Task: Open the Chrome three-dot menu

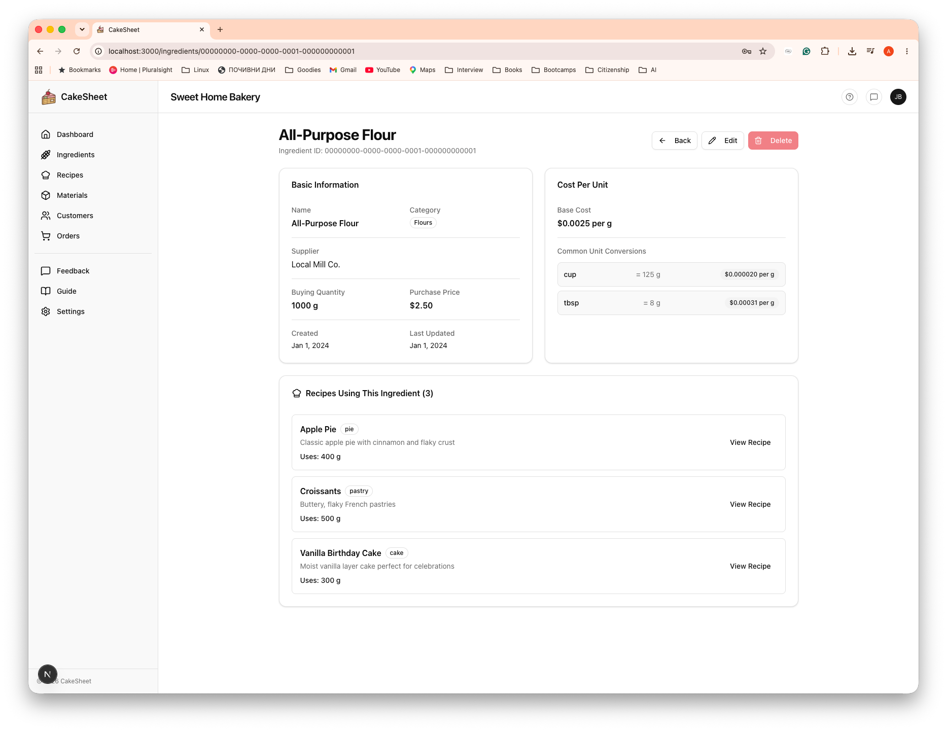Action: pos(907,51)
